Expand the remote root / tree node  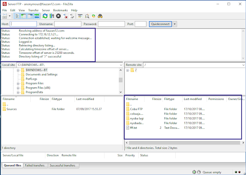pyautogui.click(x=128, y=70)
